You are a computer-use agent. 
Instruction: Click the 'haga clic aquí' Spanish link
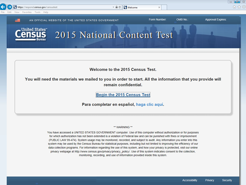(x=150, y=104)
